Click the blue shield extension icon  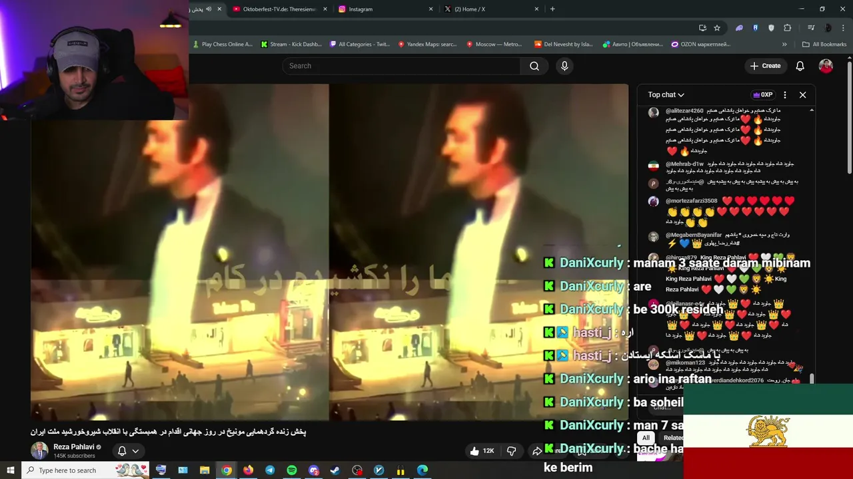coord(755,28)
